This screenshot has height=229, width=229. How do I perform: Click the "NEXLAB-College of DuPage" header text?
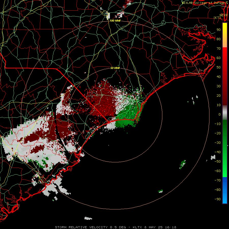click(203, 3)
